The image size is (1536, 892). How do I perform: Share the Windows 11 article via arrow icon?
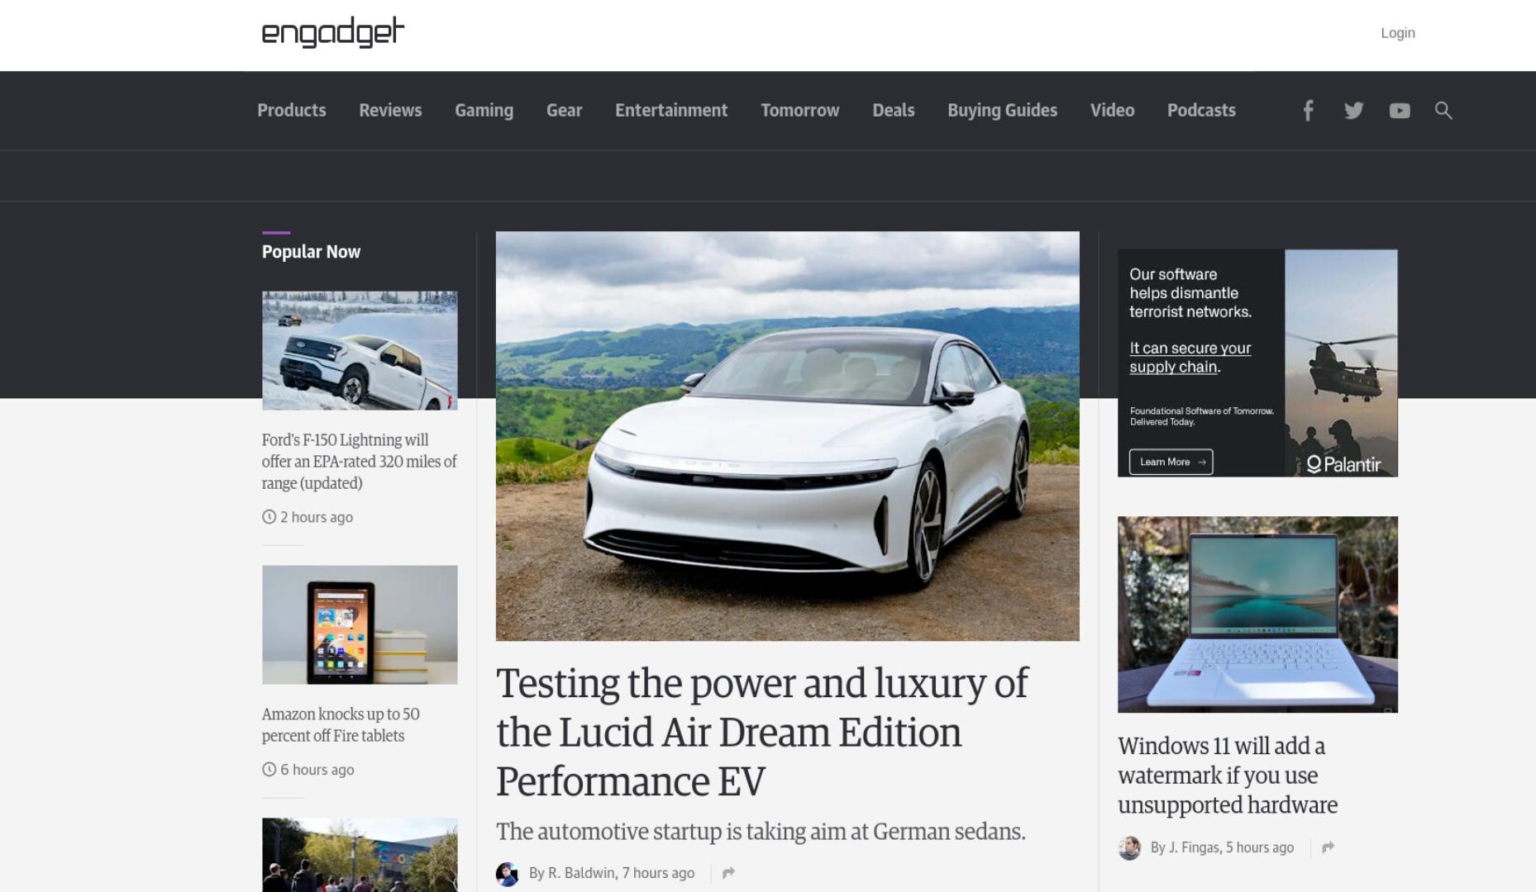1328,847
